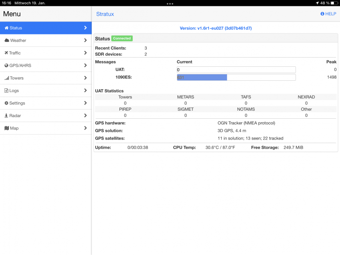Expand the GPS/AHRS menu chevron
The image size is (340, 255).
86,66
